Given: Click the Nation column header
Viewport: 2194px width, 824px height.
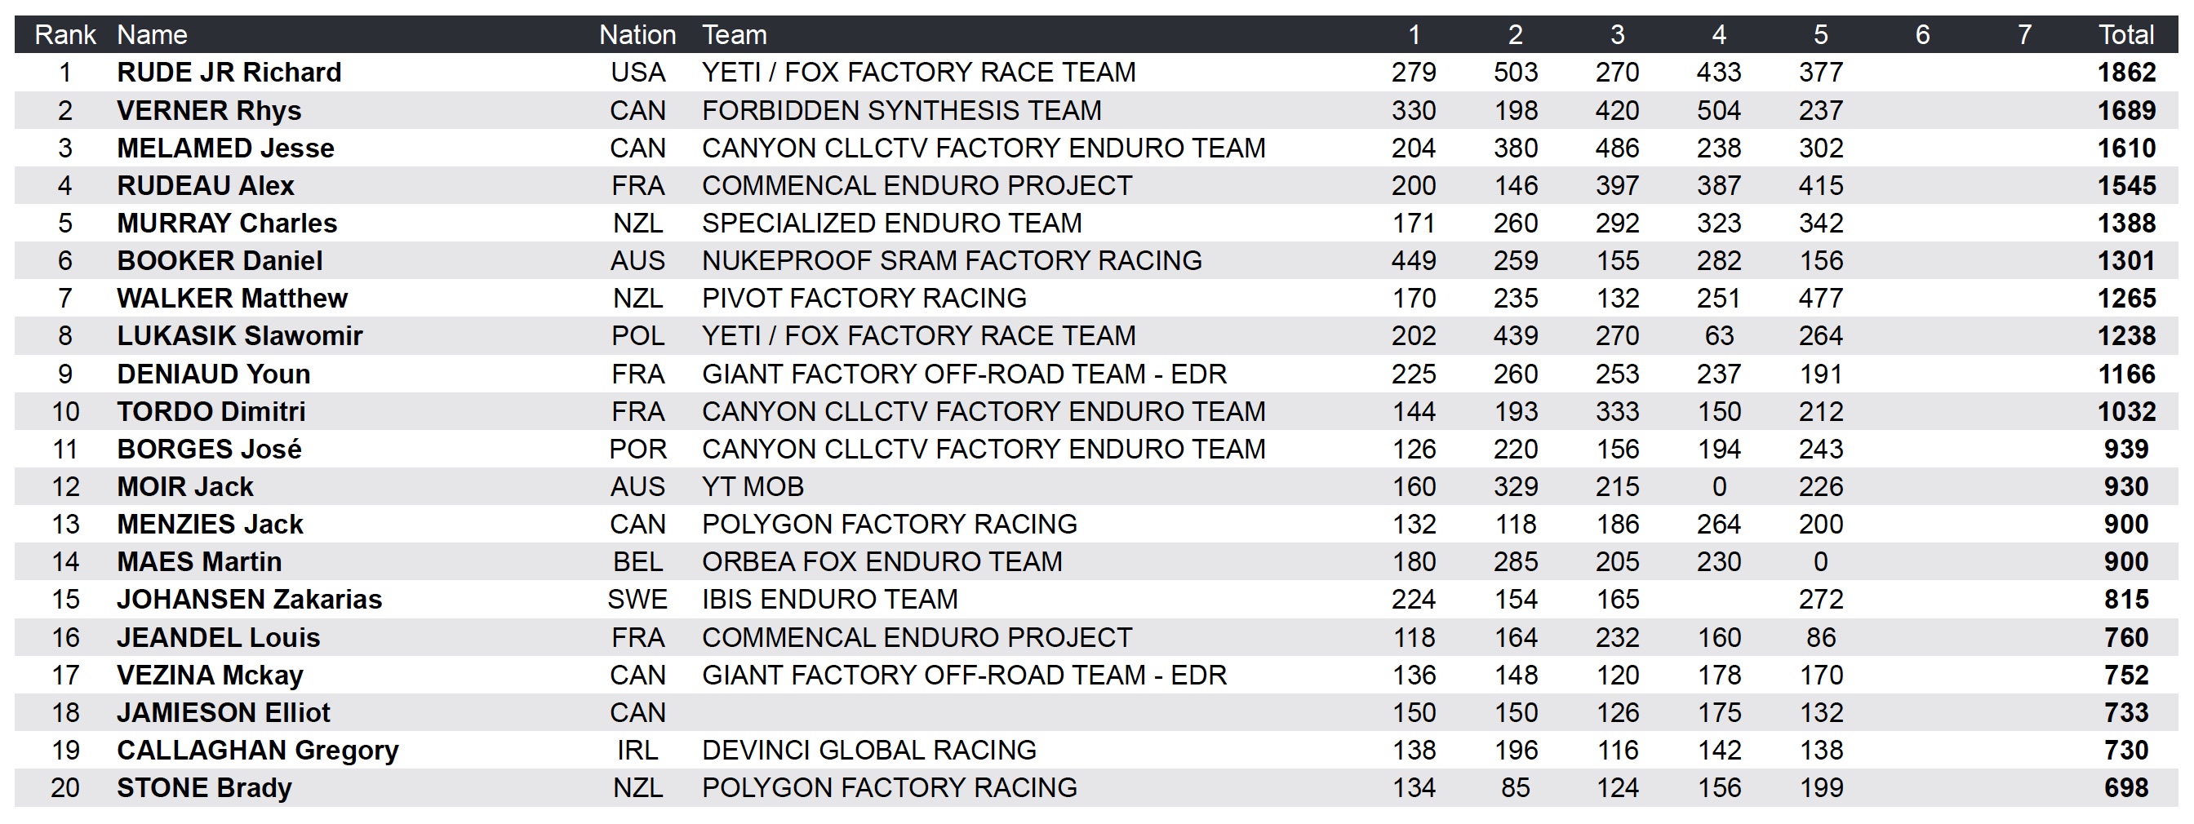Looking at the screenshot, I should 637,35.
